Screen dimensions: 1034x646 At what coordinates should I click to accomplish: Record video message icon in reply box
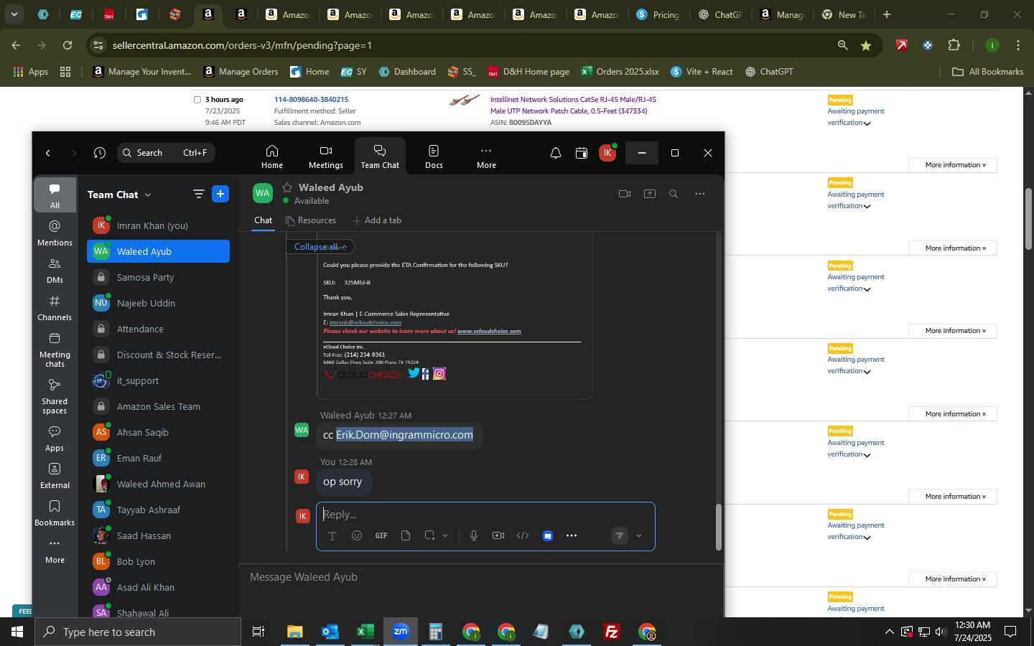coord(498,535)
